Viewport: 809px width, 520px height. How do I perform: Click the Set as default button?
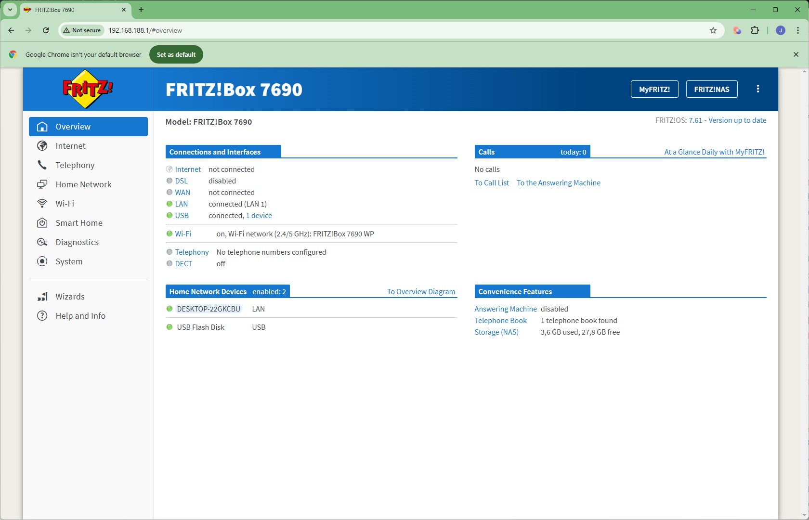click(176, 54)
